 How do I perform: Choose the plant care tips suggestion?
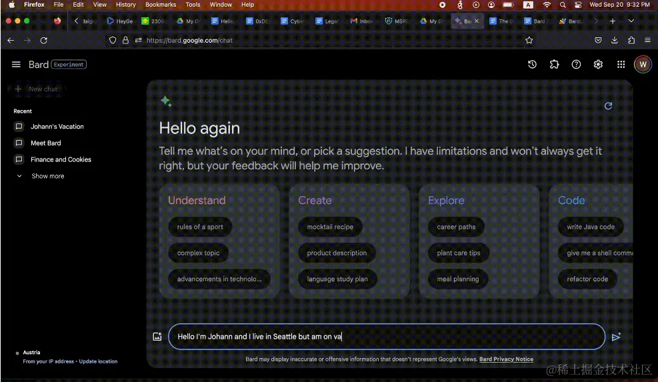click(x=458, y=253)
